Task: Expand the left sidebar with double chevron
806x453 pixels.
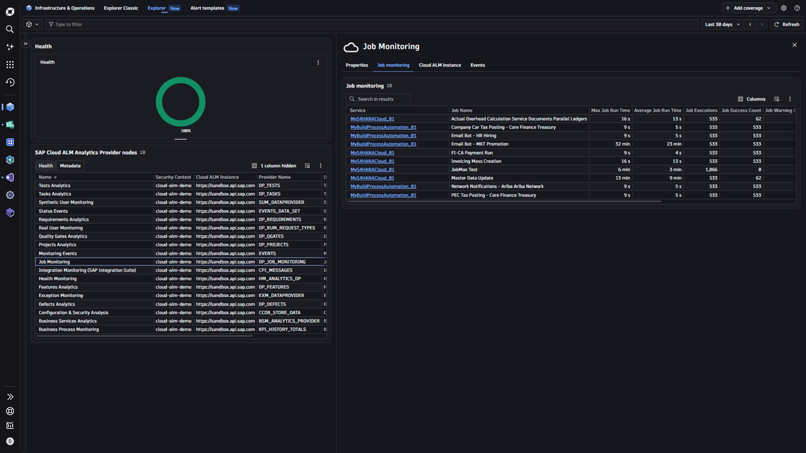Action: (x=10, y=397)
